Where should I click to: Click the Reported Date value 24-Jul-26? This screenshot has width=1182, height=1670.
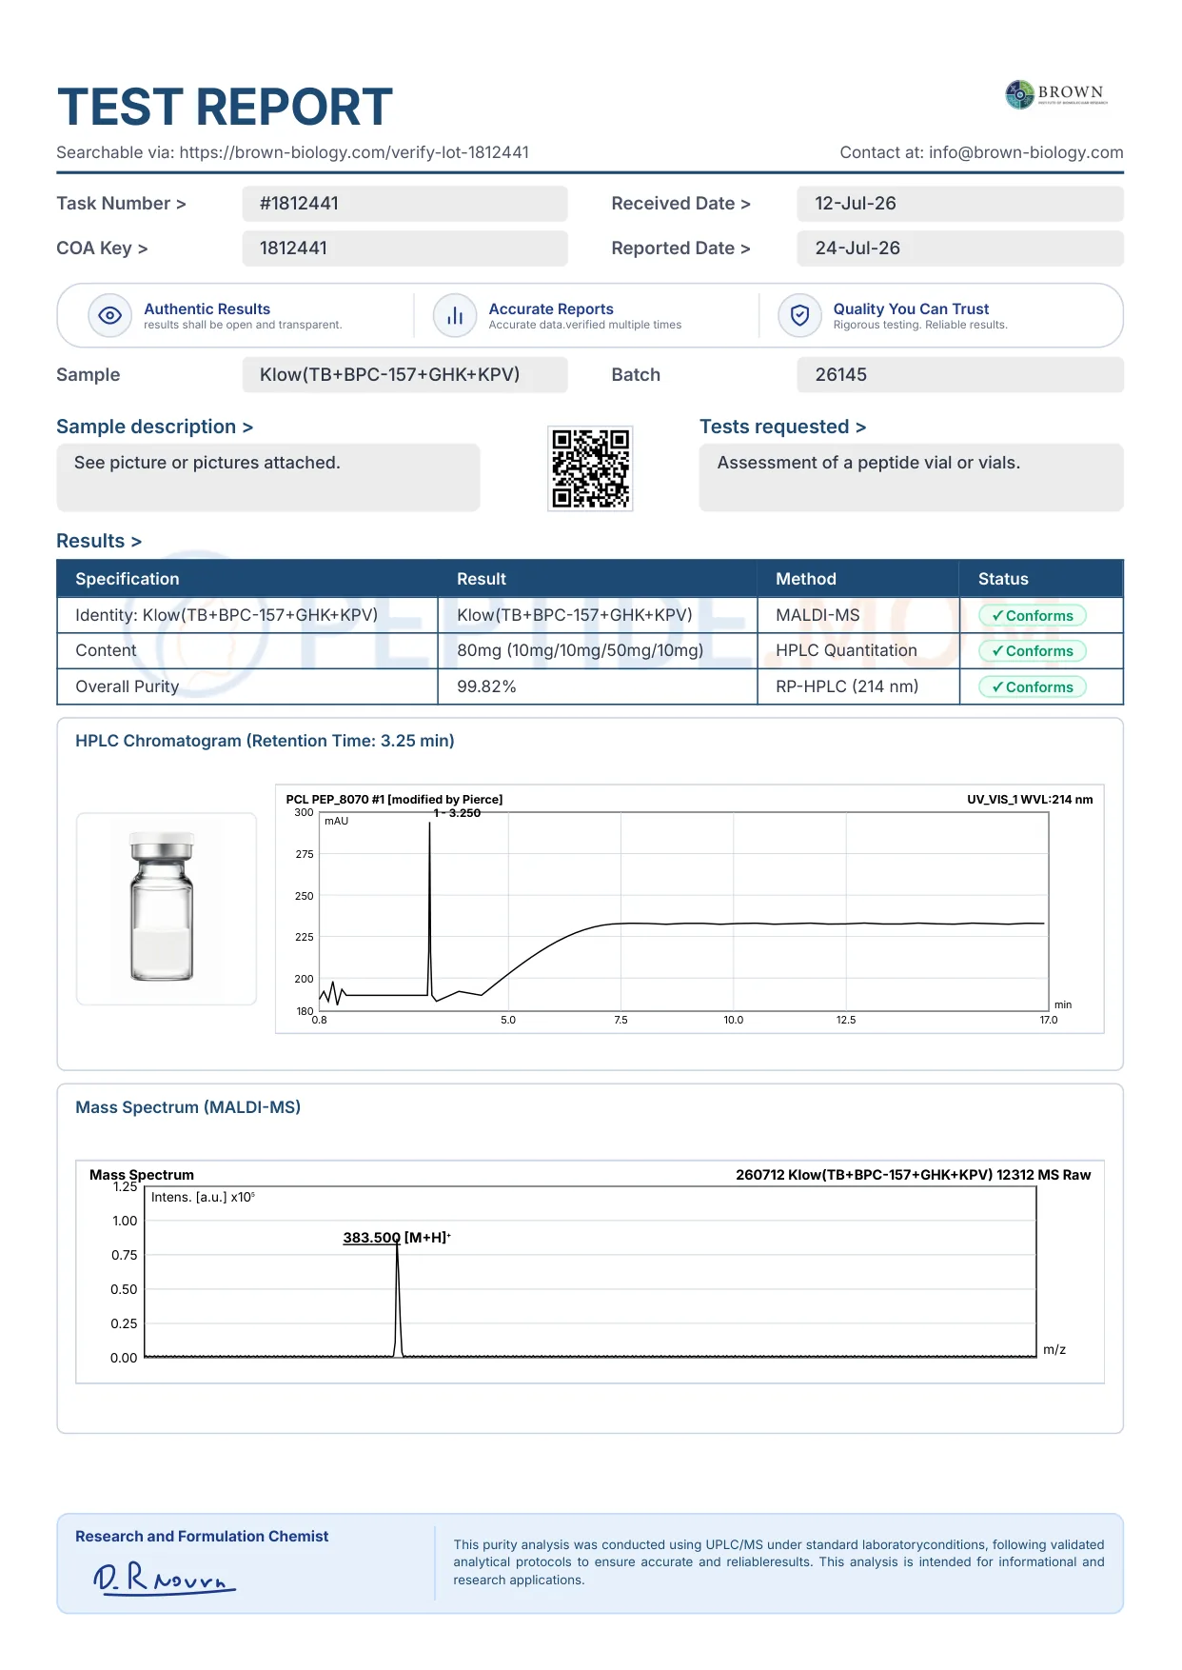(x=960, y=249)
